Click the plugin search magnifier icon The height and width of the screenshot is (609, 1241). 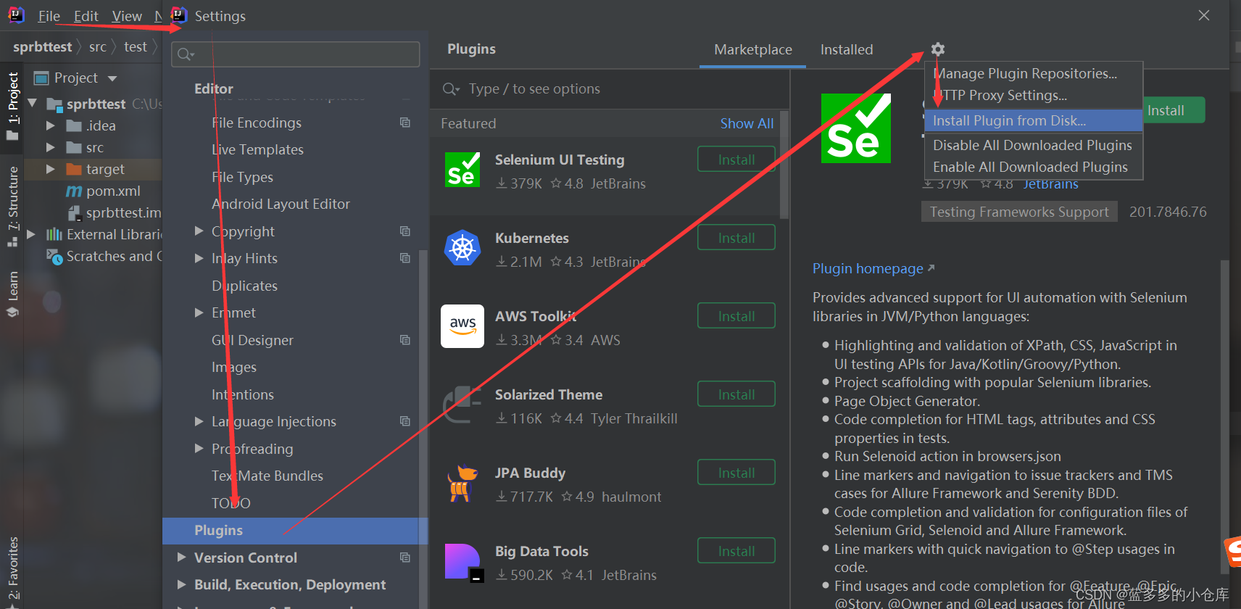coord(451,88)
